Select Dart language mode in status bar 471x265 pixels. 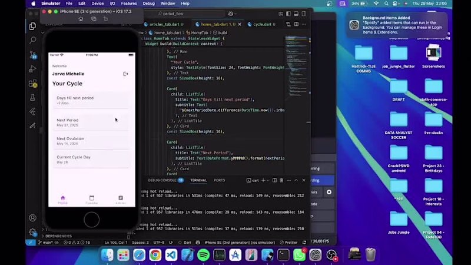click(187, 243)
